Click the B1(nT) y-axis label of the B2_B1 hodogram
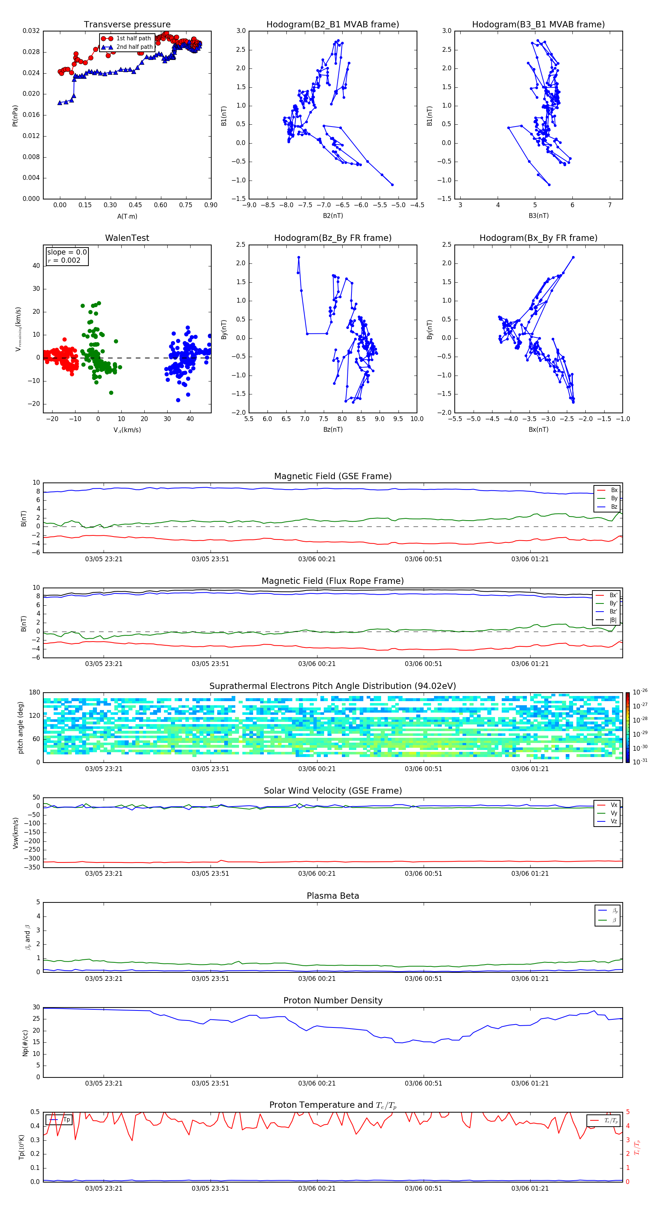The width and height of the screenshot is (666, 1221). pos(224,116)
